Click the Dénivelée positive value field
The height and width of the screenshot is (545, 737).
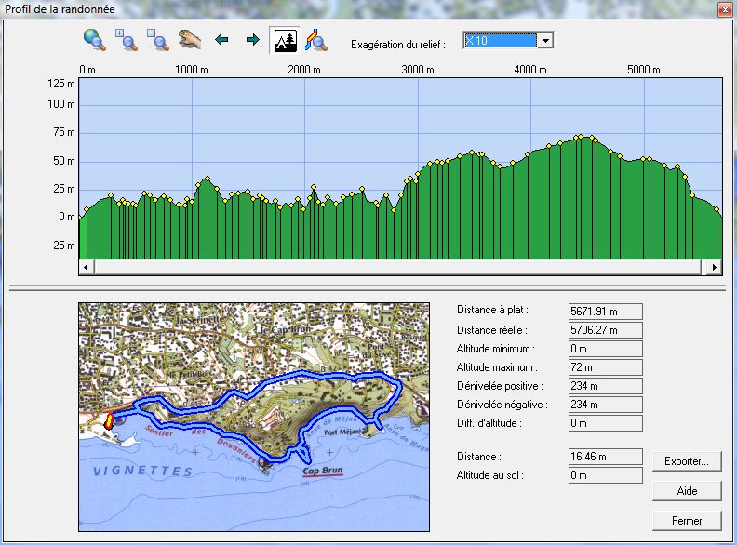606,386
